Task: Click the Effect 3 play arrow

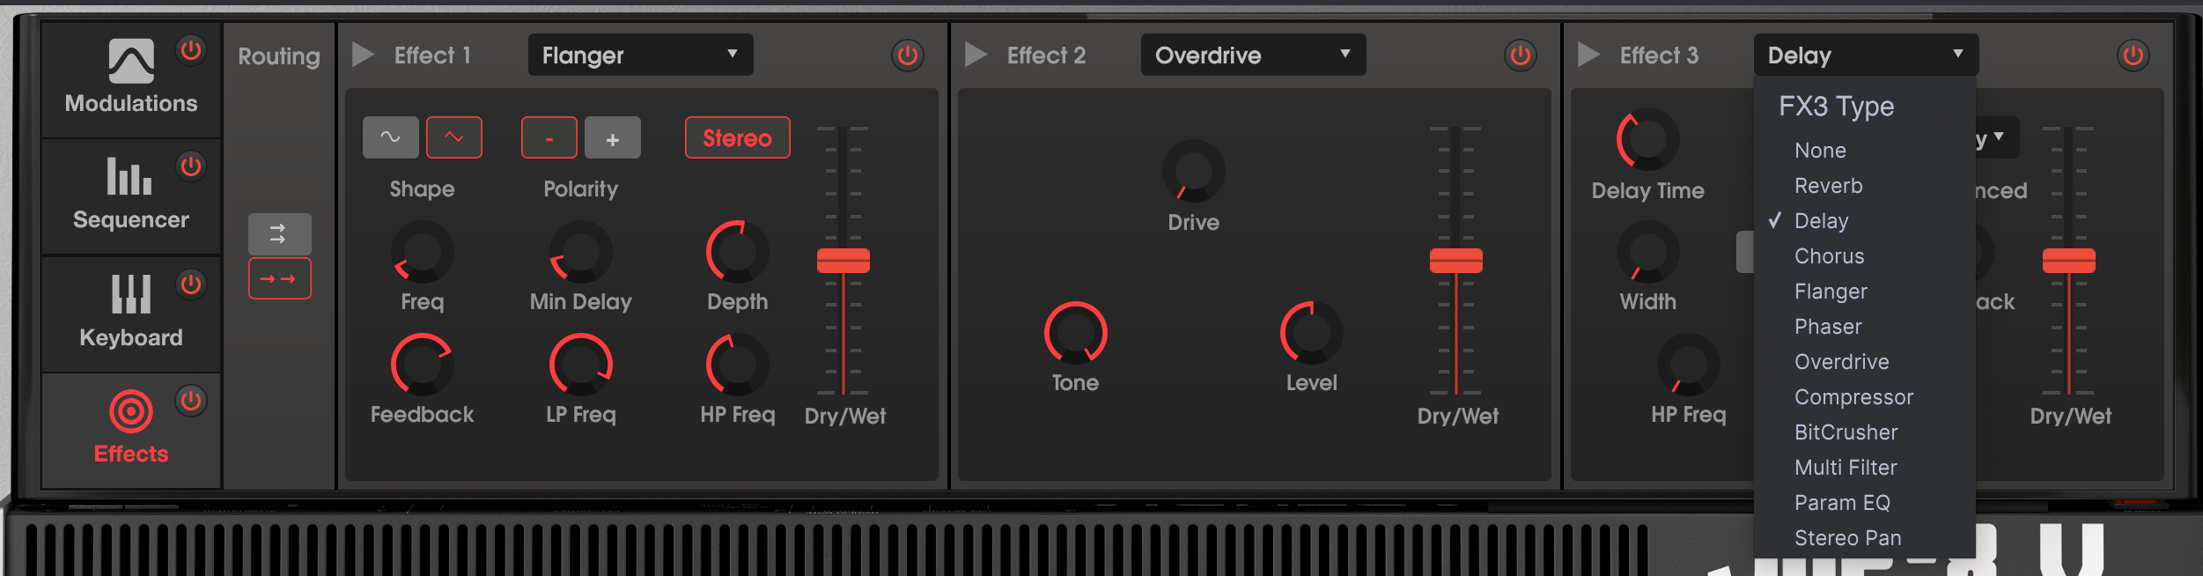Action: click(x=1588, y=55)
